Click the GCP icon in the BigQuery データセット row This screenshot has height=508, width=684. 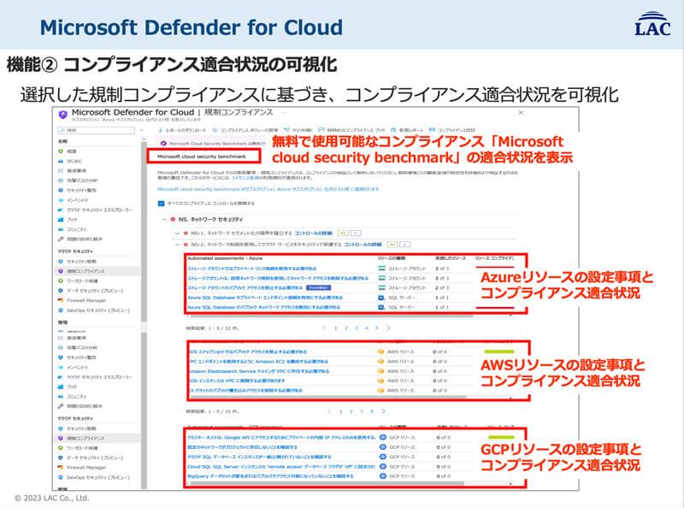point(382,476)
